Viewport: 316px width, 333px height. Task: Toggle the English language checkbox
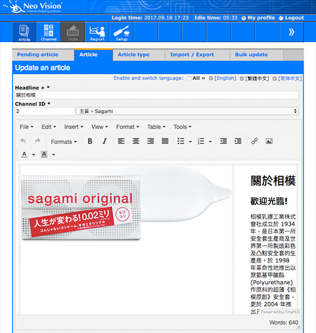pos(211,78)
